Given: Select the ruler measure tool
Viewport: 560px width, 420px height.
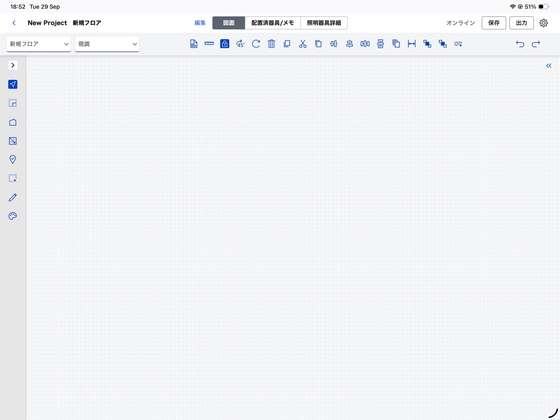Looking at the screenshot, I should (x=209, y=44).
